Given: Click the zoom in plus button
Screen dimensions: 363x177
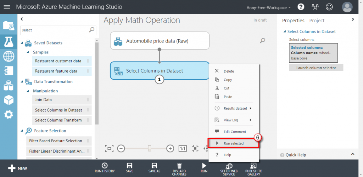Looking at the screenshot, I should click(170, 148).
